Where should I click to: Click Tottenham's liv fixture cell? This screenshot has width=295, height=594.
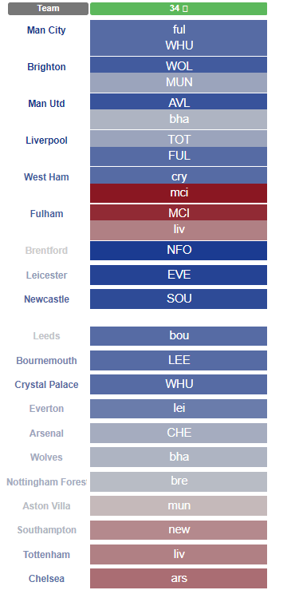[x=179, y=555]
